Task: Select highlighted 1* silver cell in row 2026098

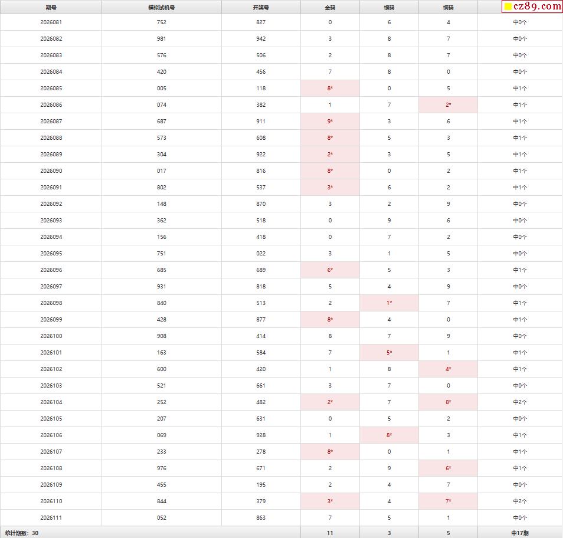Action: point(389,303)
